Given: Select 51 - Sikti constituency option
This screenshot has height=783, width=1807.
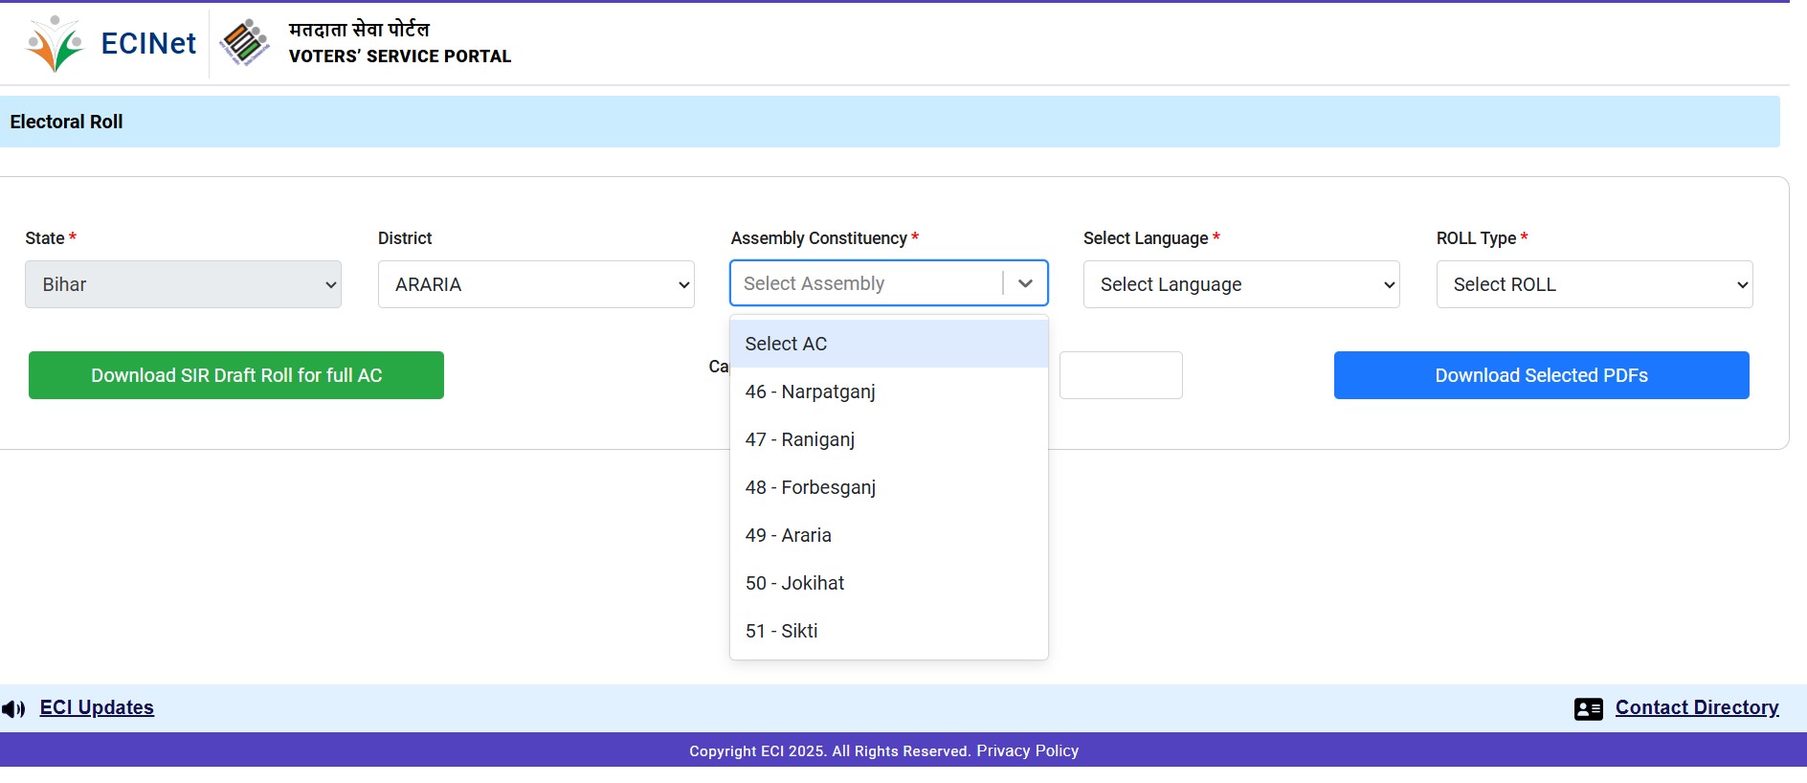Looking at the screenshot, I should (x=781, y=631).
